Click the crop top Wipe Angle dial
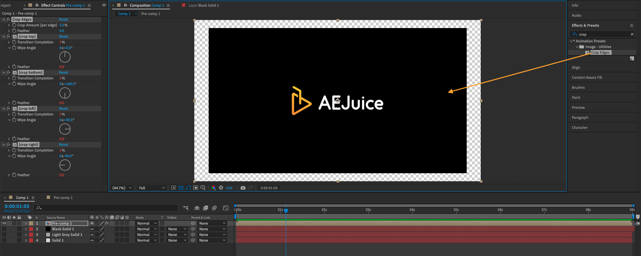 65,57
